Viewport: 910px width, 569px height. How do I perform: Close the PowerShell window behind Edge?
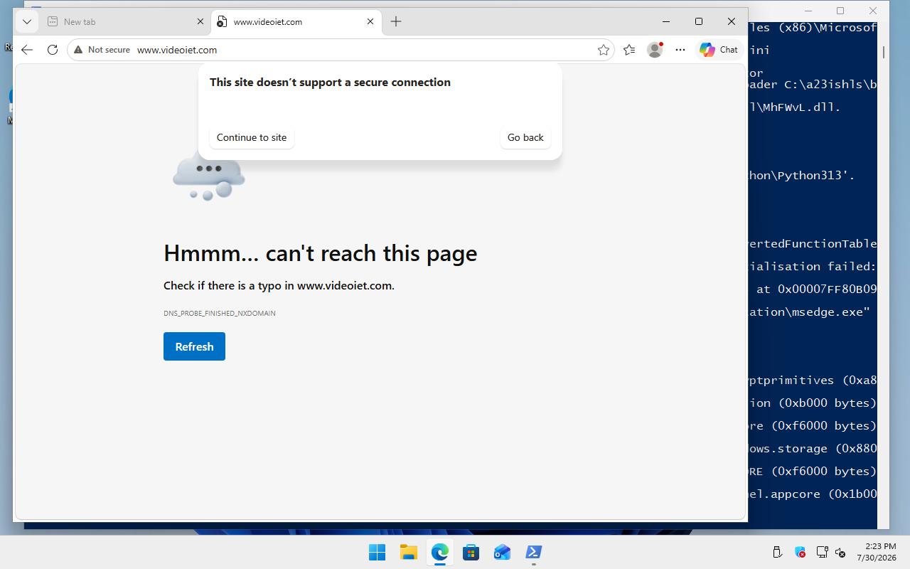(x=873, y=11)
